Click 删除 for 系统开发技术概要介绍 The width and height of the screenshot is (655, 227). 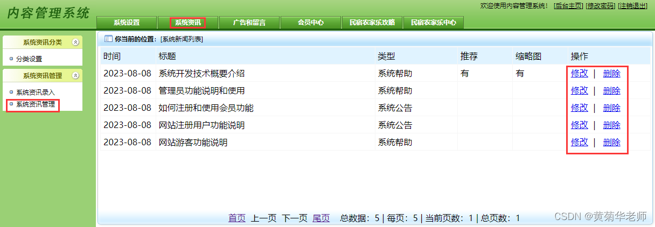pyautogui.click(x=612, y=73)
